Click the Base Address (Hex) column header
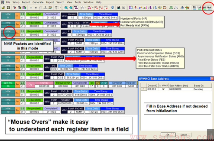Screen dimensions: 214x141 coord(181,86)
